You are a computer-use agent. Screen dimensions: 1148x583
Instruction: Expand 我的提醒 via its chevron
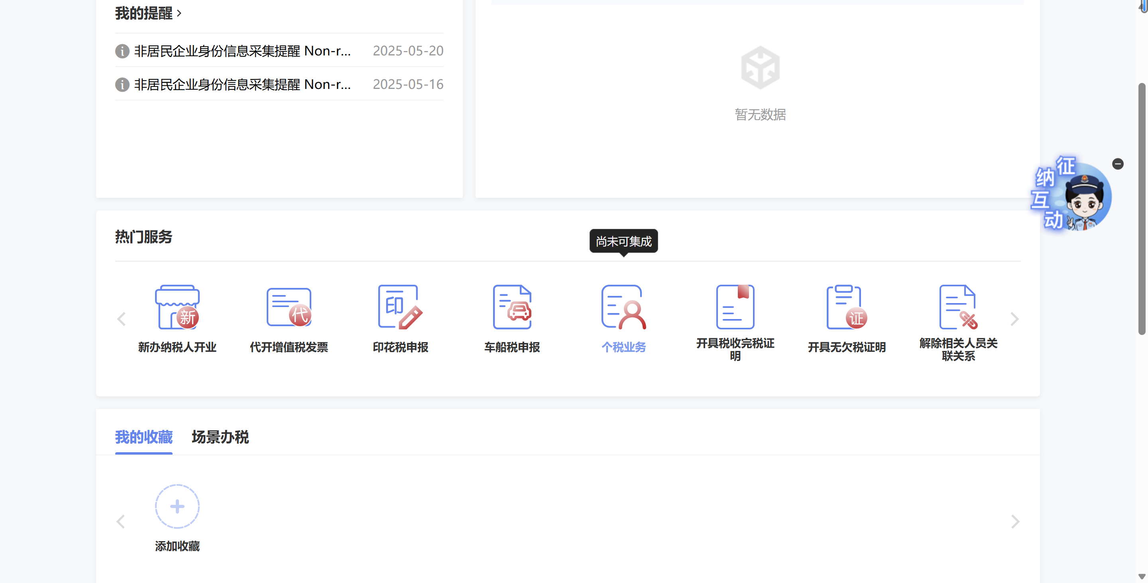point(179,14)
